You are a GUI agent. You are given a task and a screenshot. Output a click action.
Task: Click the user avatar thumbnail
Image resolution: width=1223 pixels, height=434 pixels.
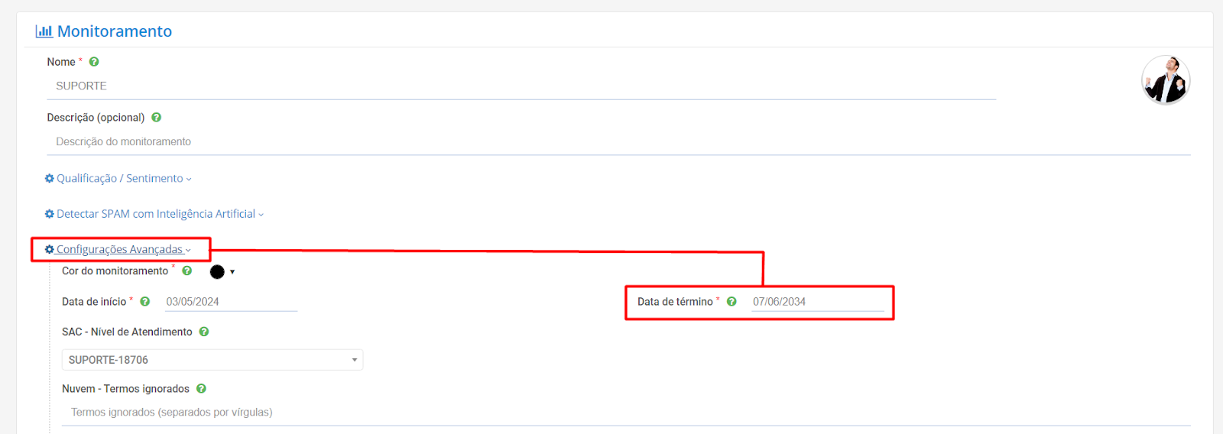coord(1166,79)
